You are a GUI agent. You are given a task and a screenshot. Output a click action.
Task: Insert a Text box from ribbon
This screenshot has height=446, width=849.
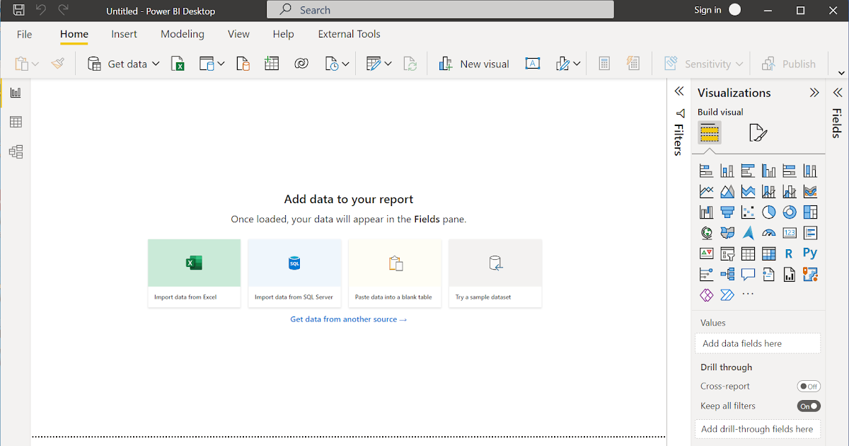tap(533, 64)
